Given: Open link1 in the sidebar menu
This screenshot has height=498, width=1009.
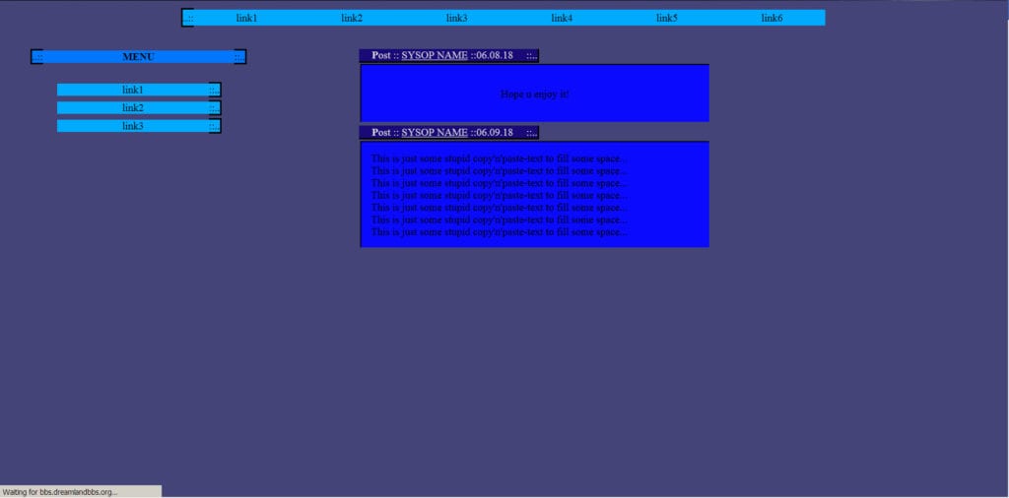Looking at the screenshot, I should (x=133, y=90).
